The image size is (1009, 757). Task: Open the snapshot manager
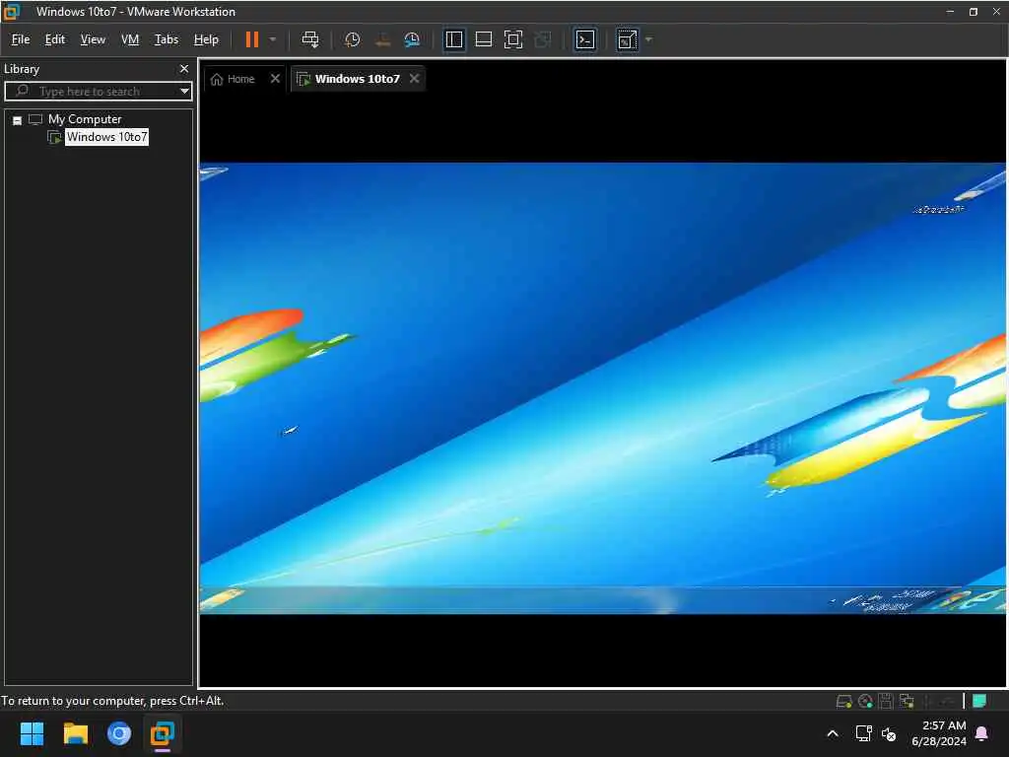point(412,39)
